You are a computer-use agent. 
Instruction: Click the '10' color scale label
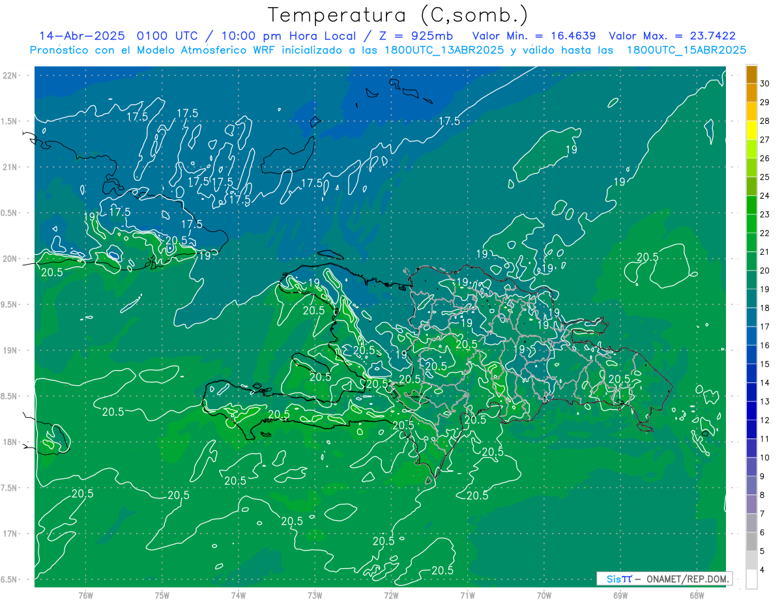click(765, 457)
